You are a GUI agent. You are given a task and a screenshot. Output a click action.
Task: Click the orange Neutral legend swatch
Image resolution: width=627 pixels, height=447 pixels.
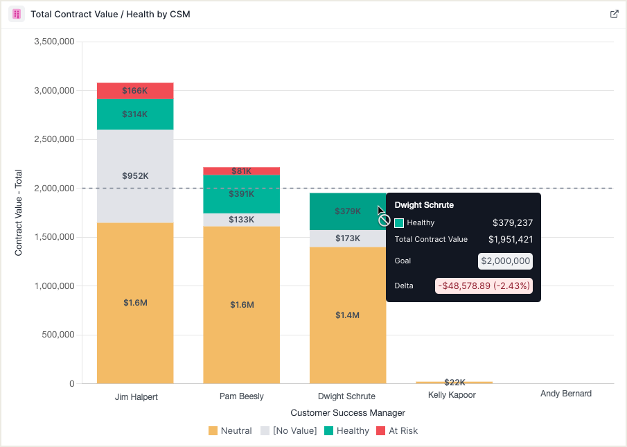213,431
